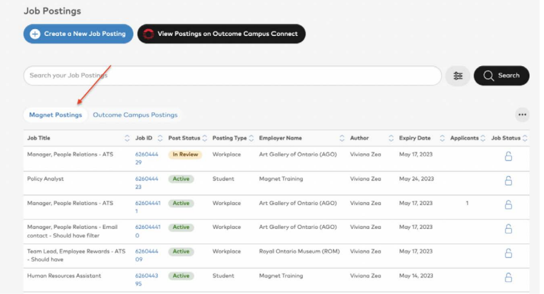Switch to Magnet Postings tab
544x294 pixels.
56,115
